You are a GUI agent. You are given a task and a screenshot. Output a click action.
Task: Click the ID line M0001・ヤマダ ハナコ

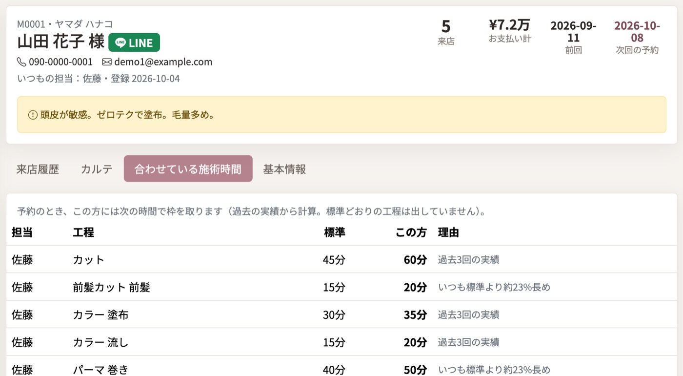pos(65,24)
